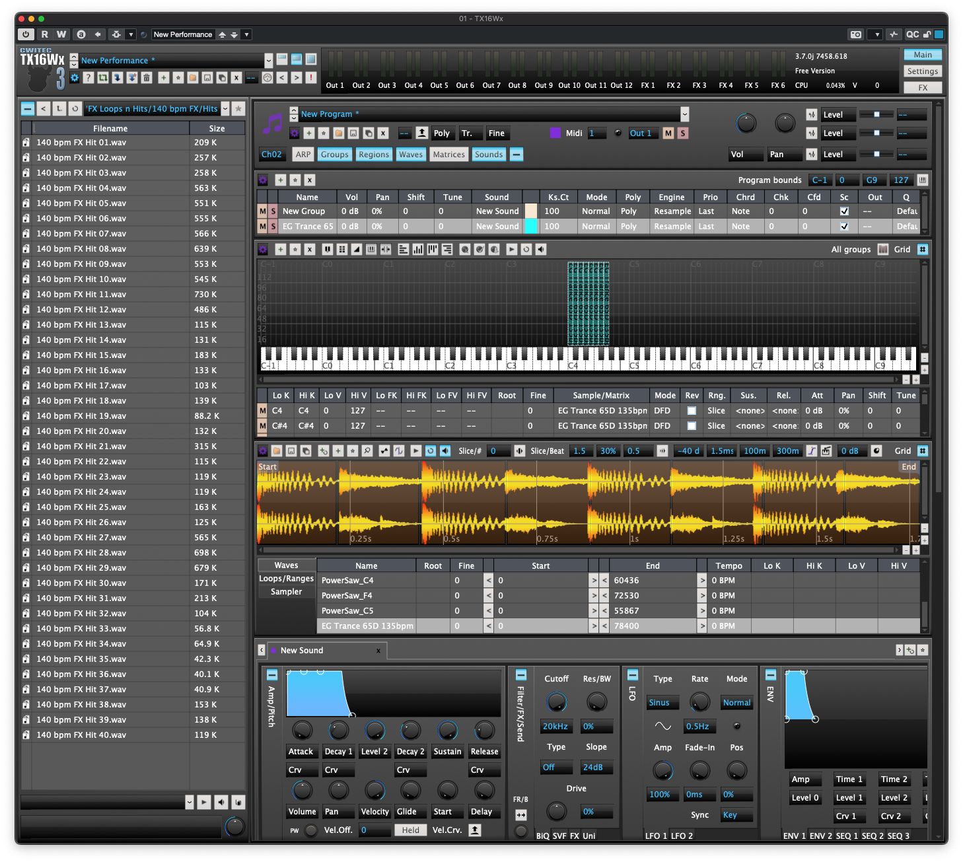
Task: Click delete group x icon
Action: coord(309,180)
